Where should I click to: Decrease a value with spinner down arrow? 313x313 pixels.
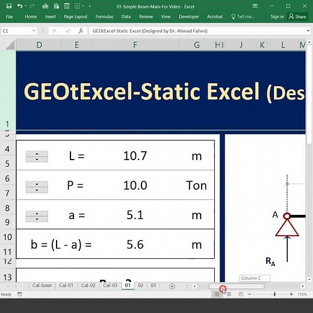click(37, 219)
